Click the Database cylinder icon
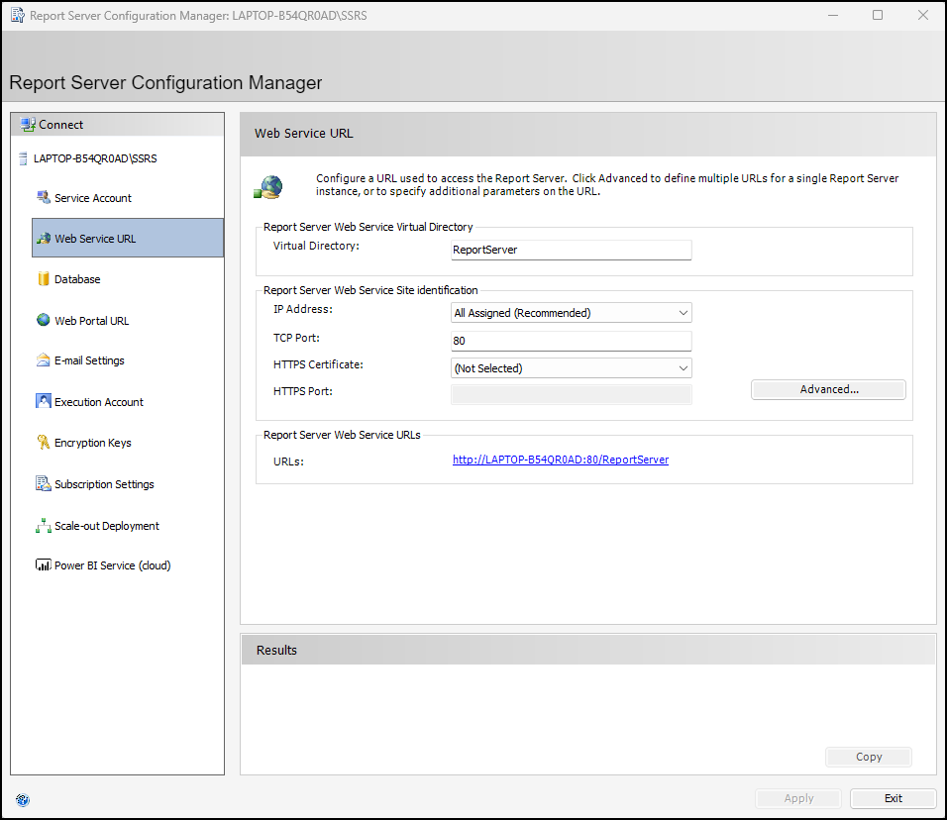Viewport: 947px width, 820px height. coord(44,279)
